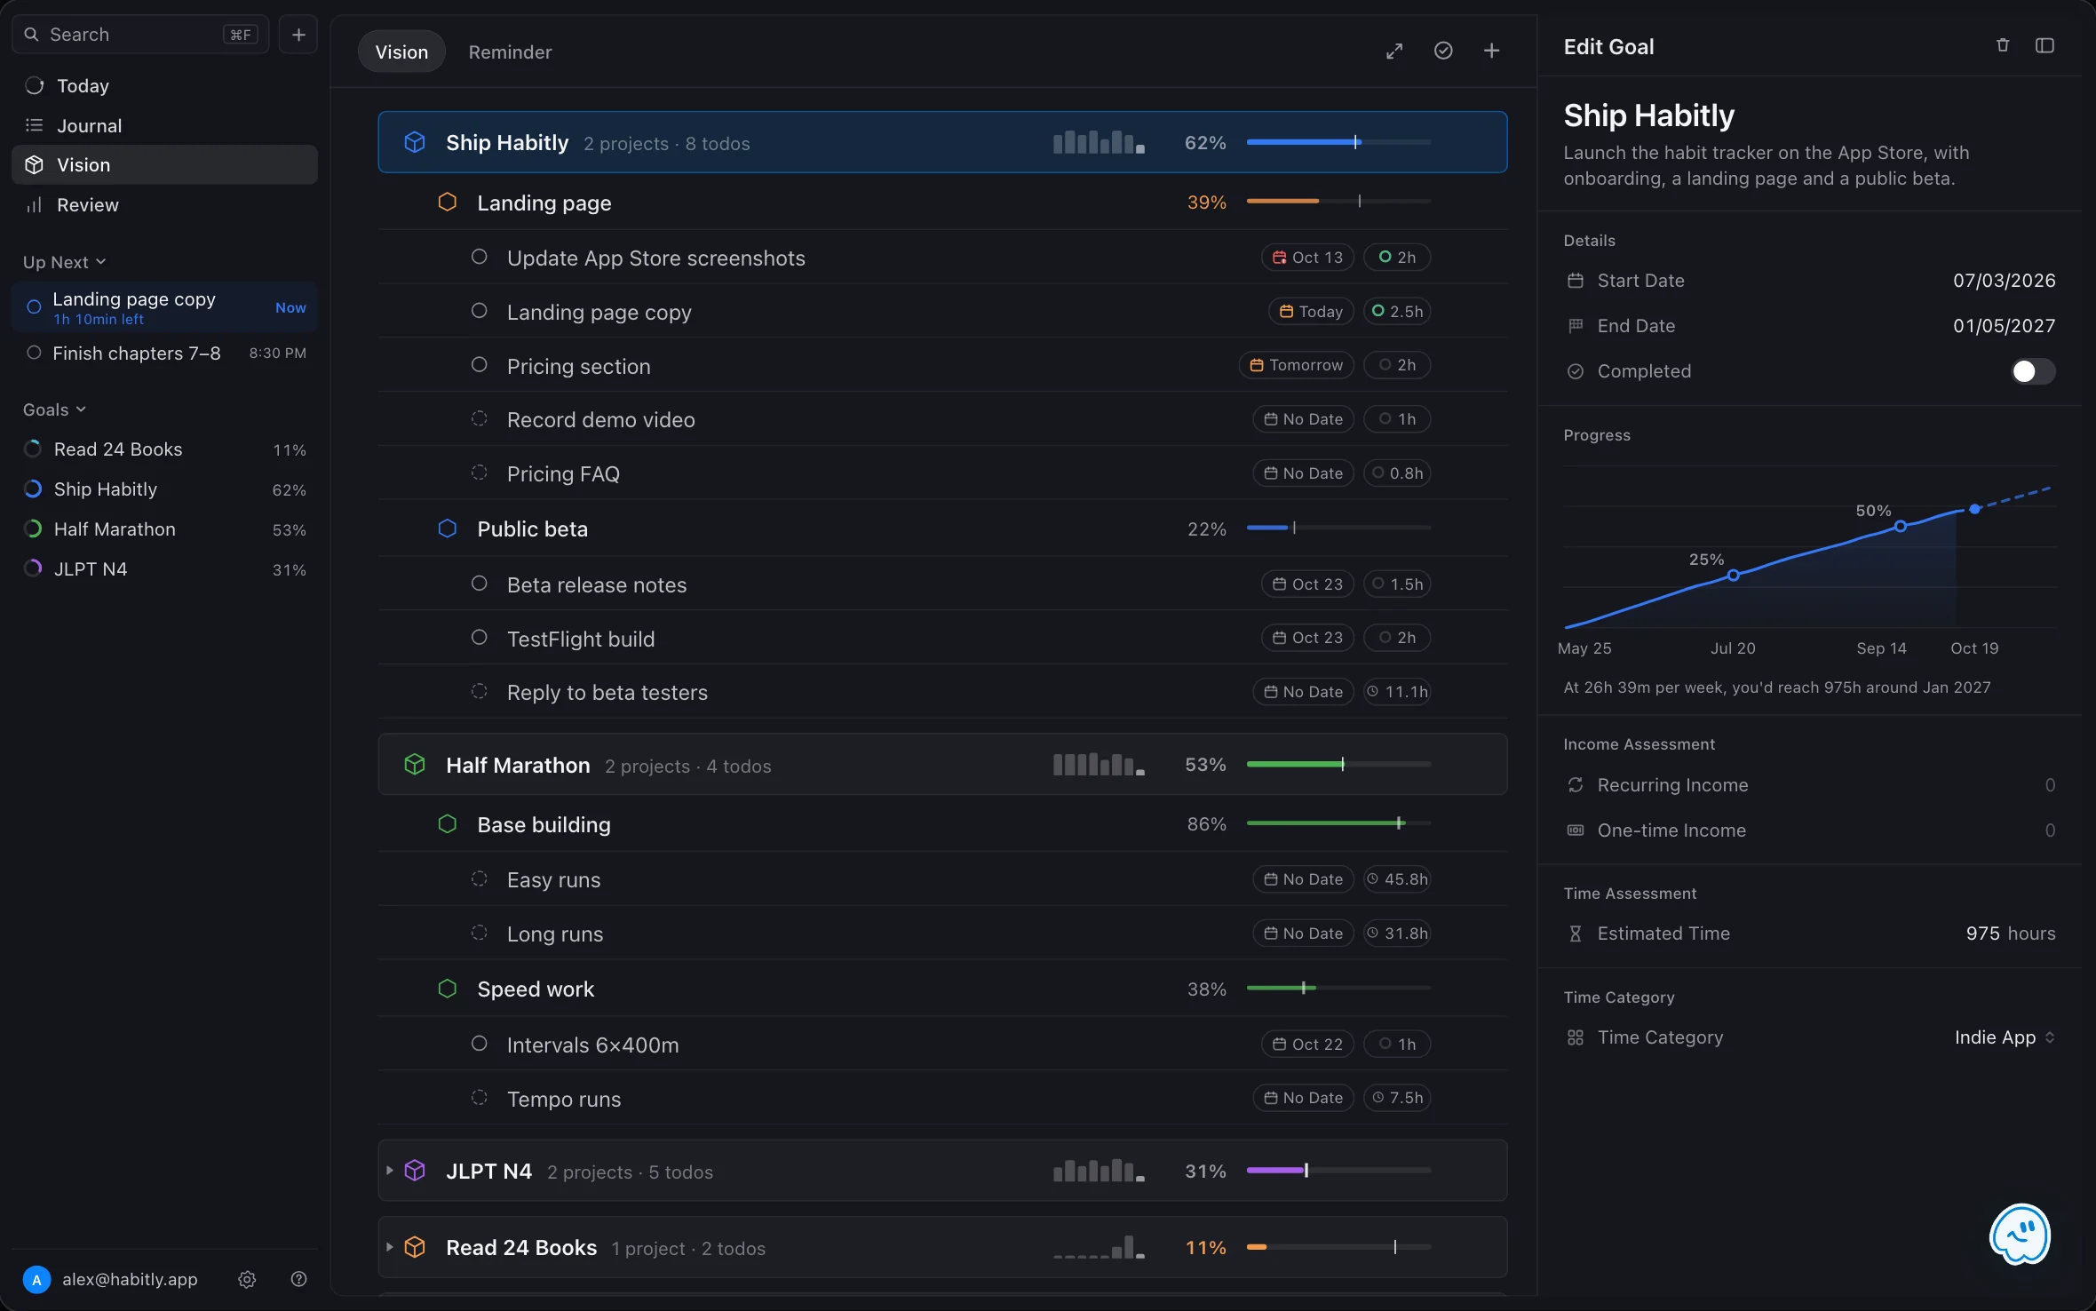Click the Ship Habitly 62% progress bar
Screen dimensions: 2096x1311
tap(1338, 142)
